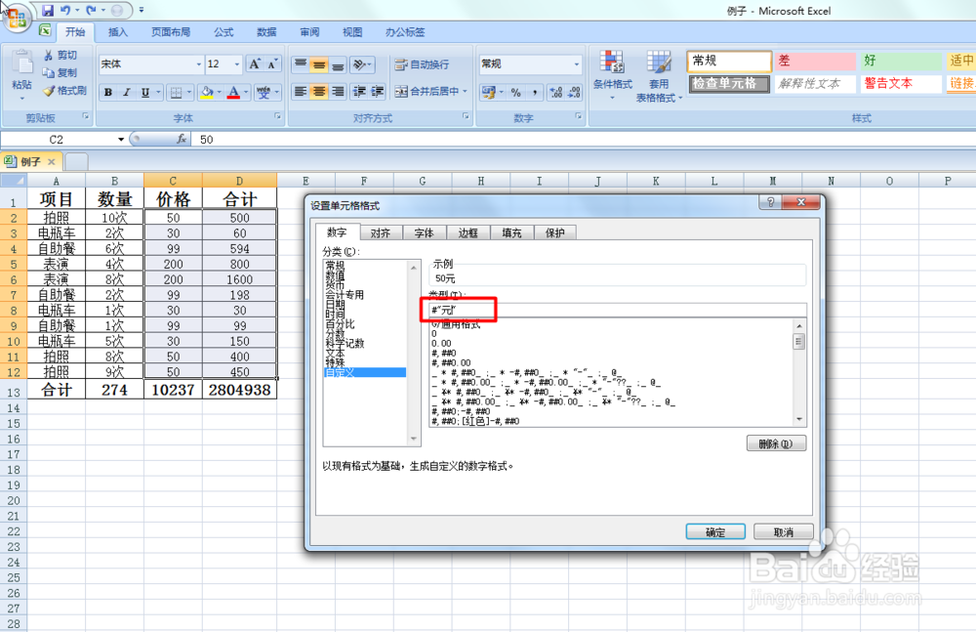Expand the quick access toolbar customize arrow
This screenshot has width=976, height=632.
click(x=142, y=10)
